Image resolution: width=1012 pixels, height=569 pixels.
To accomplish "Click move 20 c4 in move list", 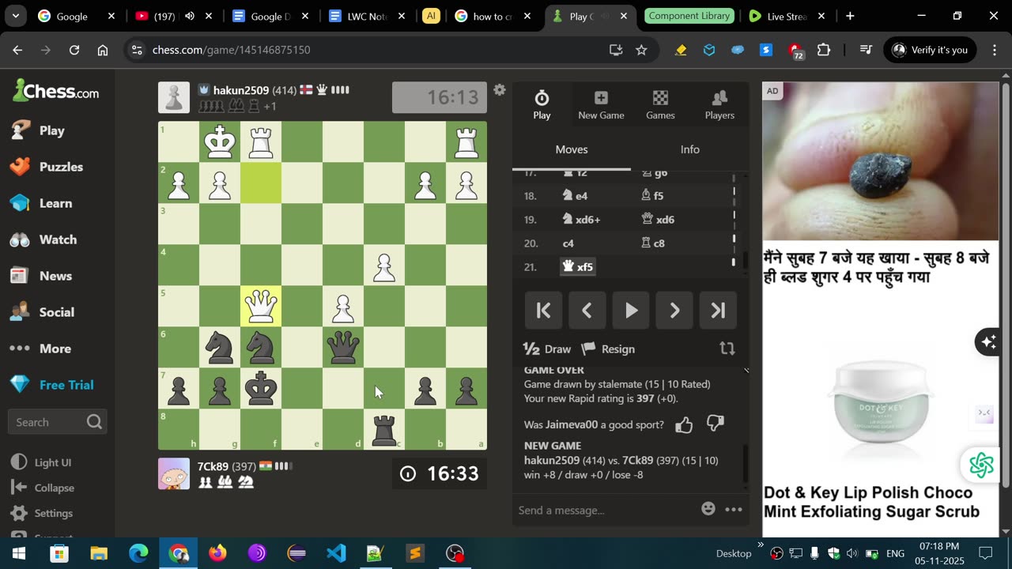I will click(x=568, y=243).
